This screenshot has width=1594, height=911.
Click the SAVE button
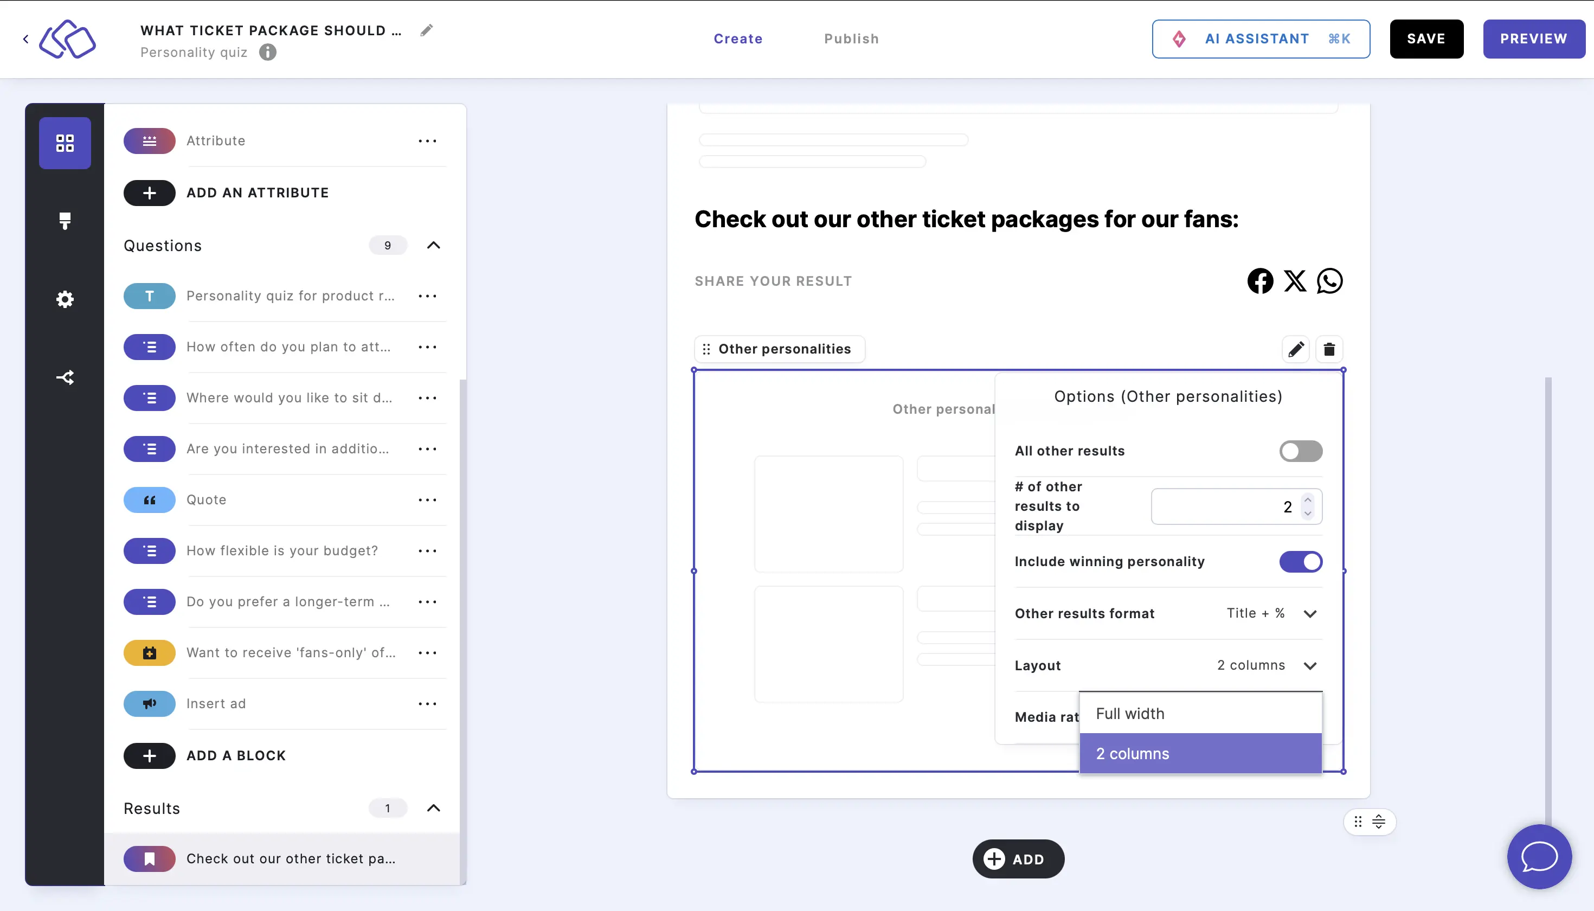[x=1426, y=39]
